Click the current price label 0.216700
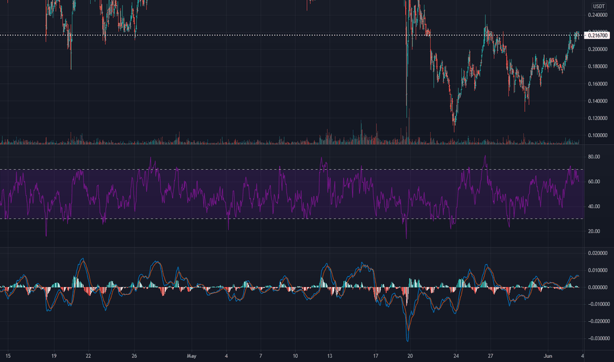 (x=598, y=36)
